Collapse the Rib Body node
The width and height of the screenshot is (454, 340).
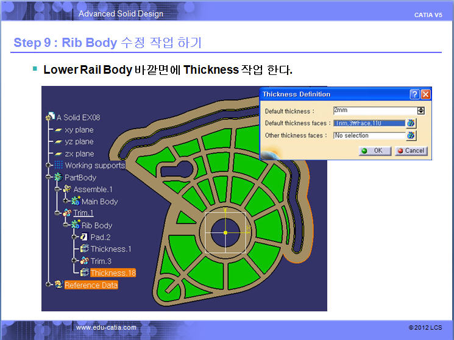(66, 225)
